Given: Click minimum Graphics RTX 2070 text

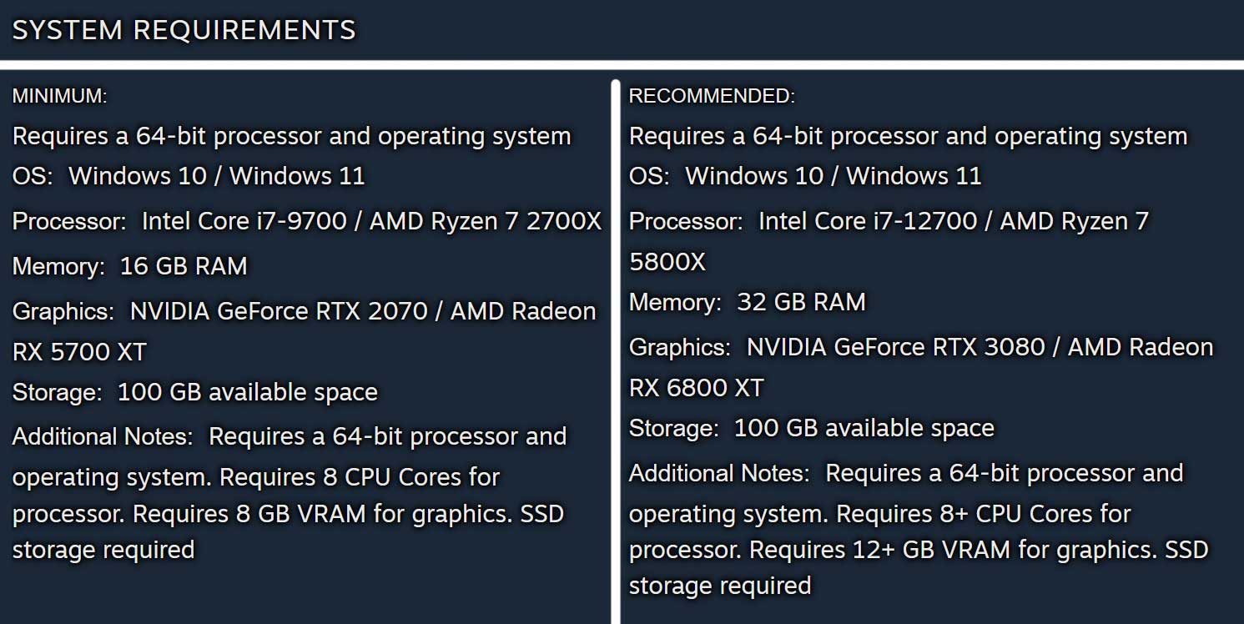Looking at the screenshot, I should pyautogui.click(x=304, y=312).
